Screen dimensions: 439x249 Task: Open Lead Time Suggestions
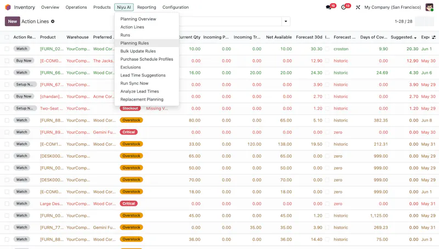147,76
